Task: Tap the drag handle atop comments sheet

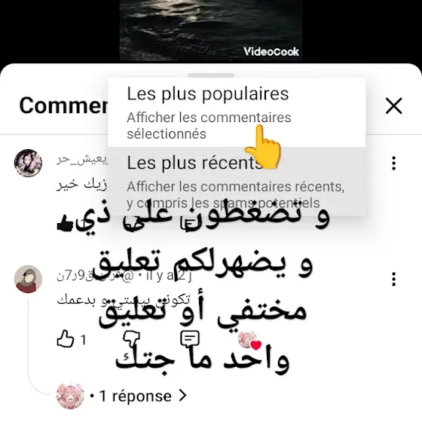Action: [211, 75]
